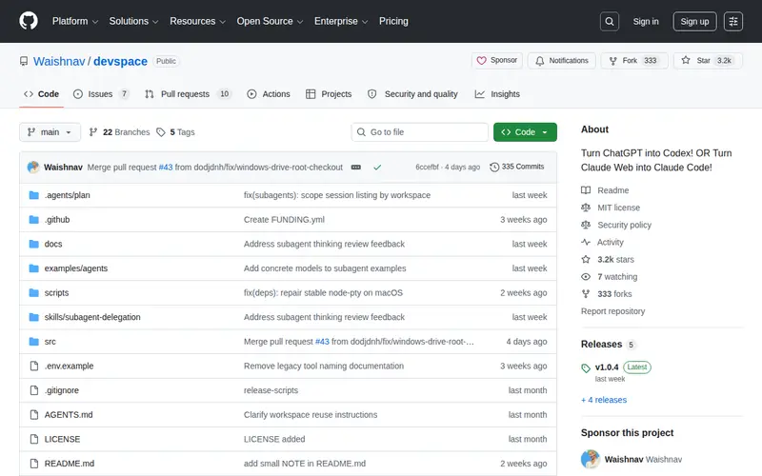The height and width of the screenshot is (476, 762).
Task: Open the README.md file
Action: (x=69, y=464)
